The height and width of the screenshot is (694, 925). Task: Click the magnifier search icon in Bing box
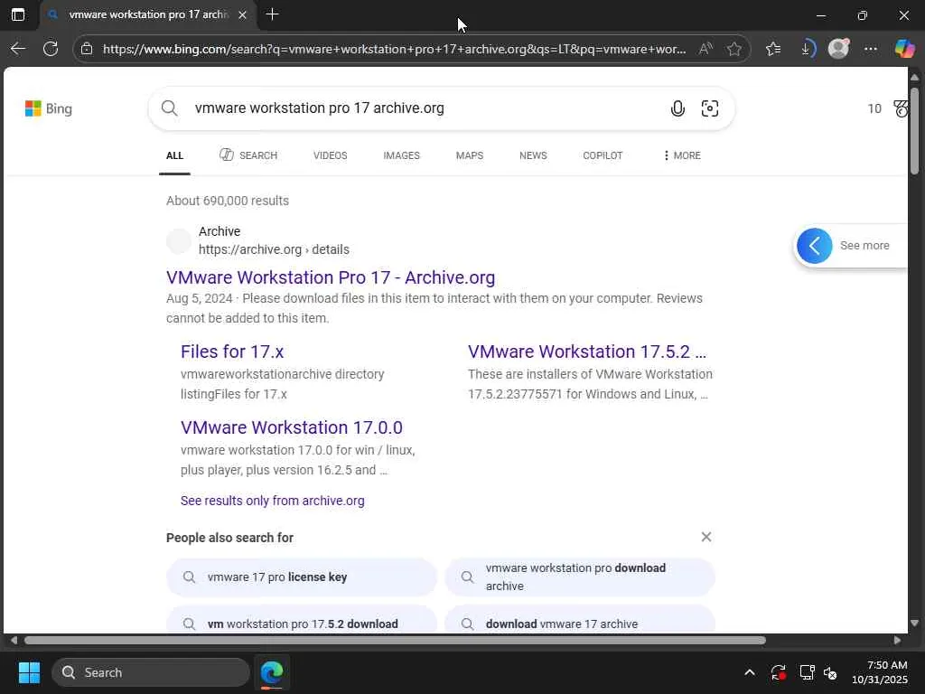169,108
